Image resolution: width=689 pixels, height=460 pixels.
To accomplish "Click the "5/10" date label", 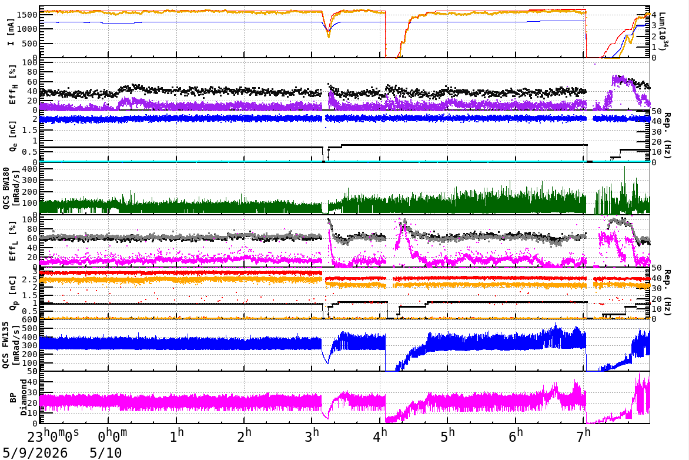I will (105, 453).
